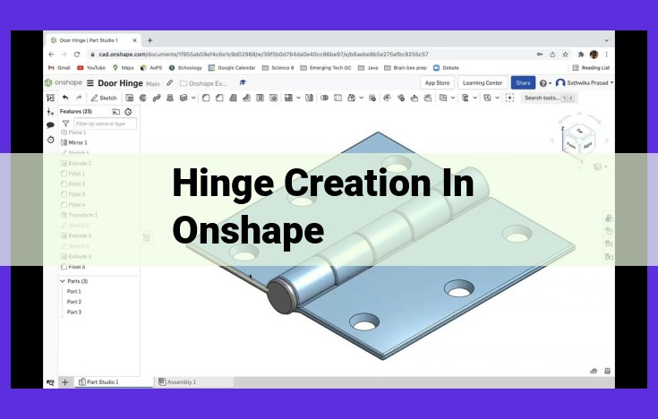Select the Boolean tool

tap(324, 98)
